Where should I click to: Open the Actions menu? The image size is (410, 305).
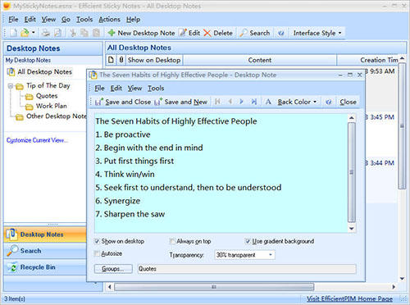[109, 20]
